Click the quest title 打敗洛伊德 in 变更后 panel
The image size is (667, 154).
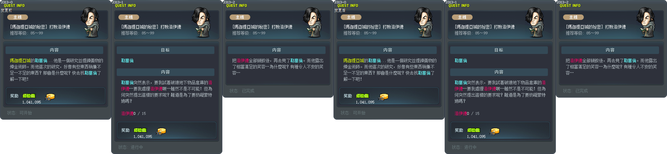pos(393,27)
